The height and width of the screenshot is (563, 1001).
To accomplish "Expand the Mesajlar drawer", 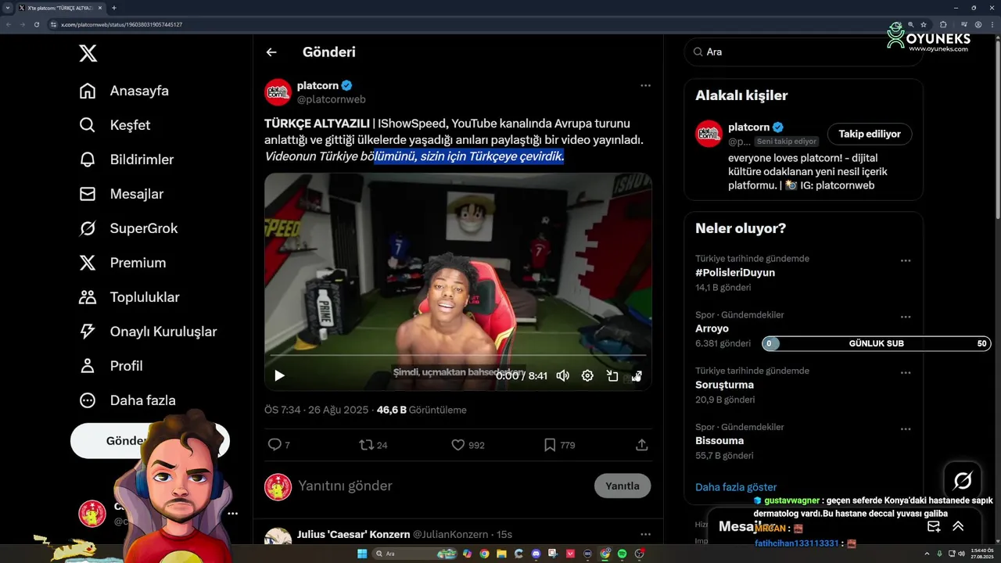I will click(958, 526).
